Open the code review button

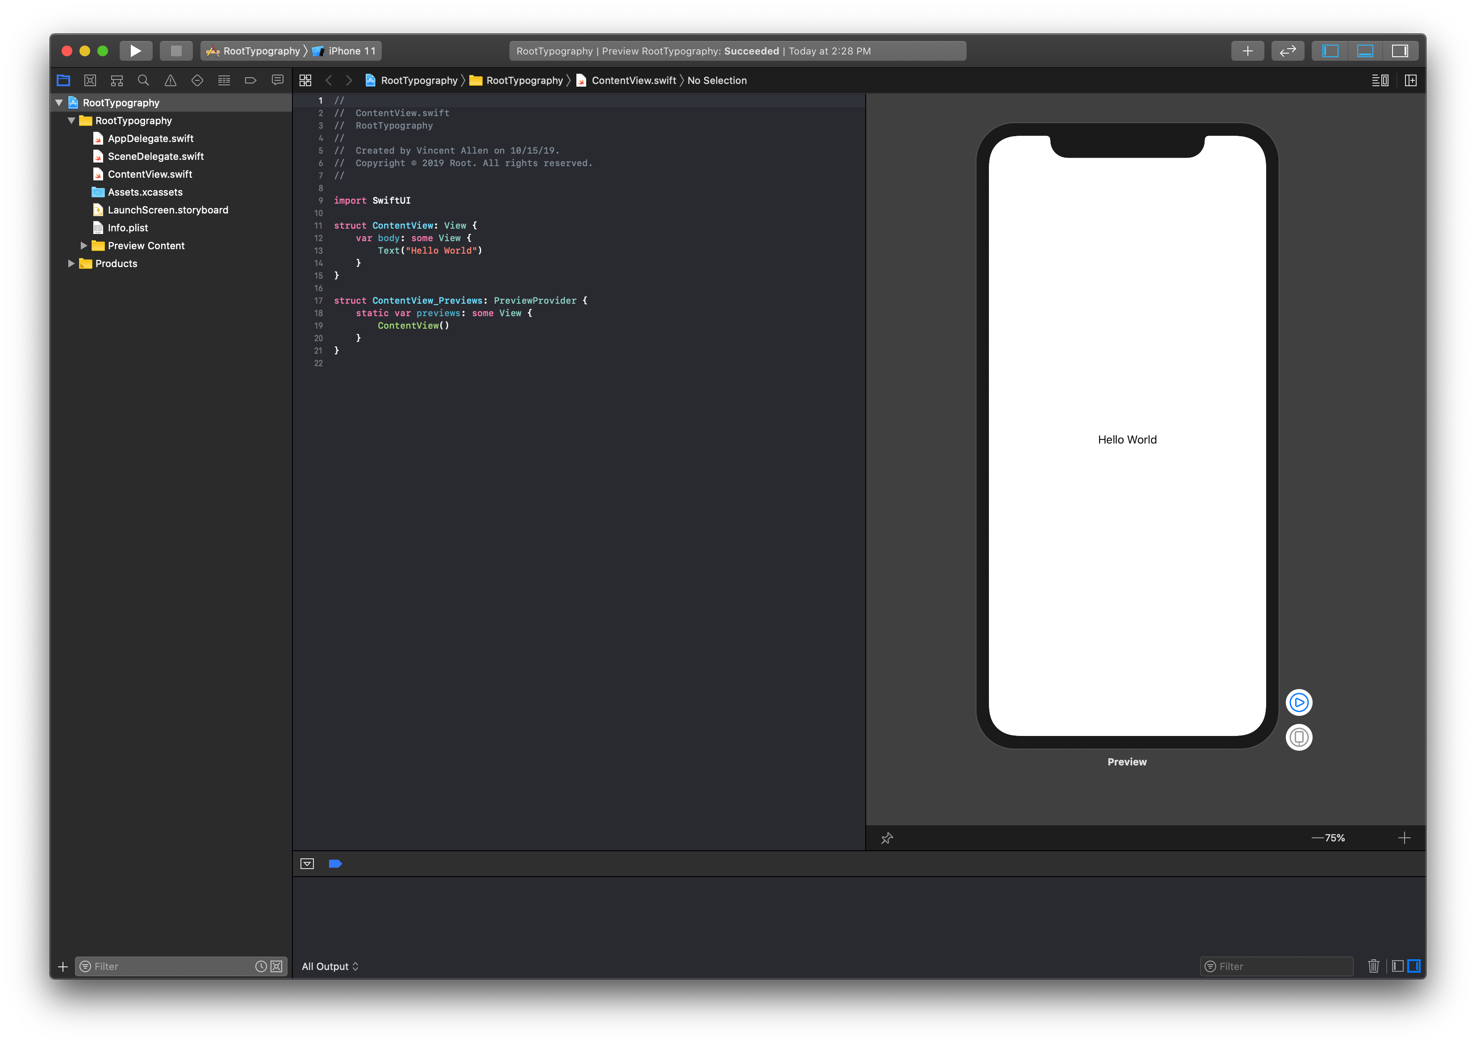point(1287,51)
